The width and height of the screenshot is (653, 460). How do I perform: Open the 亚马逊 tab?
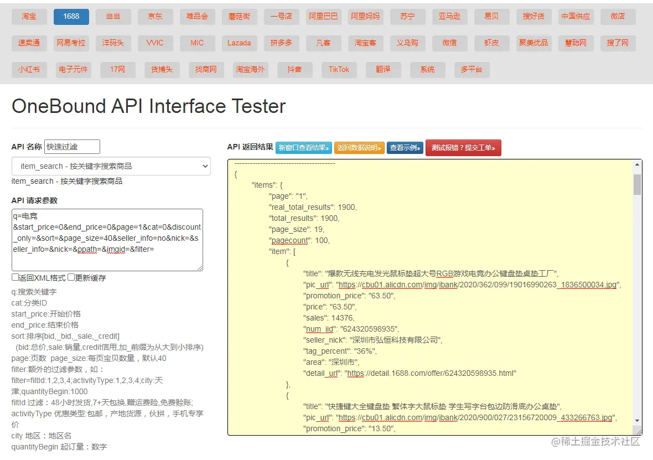[x=449, y=16]
